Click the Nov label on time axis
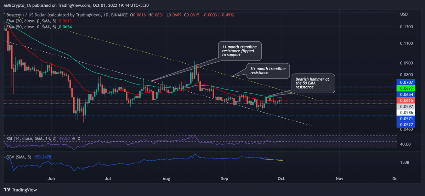The image size is (425, 196). coord(340,178)
